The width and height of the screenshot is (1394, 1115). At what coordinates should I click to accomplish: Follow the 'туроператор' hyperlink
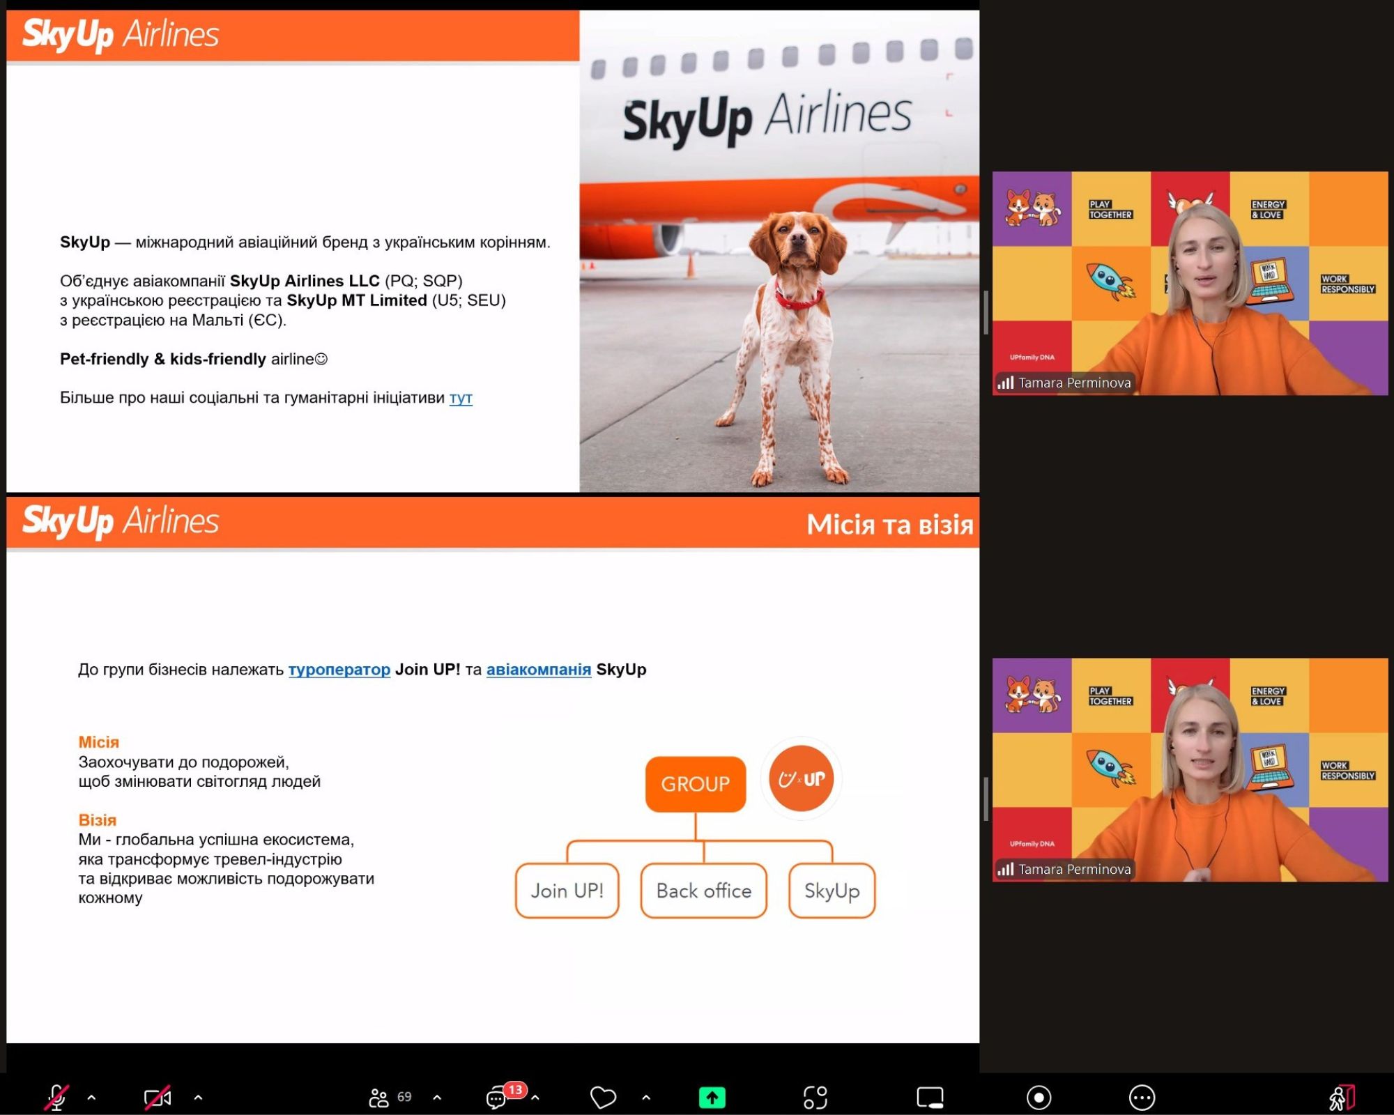click(x=339, y=670)
